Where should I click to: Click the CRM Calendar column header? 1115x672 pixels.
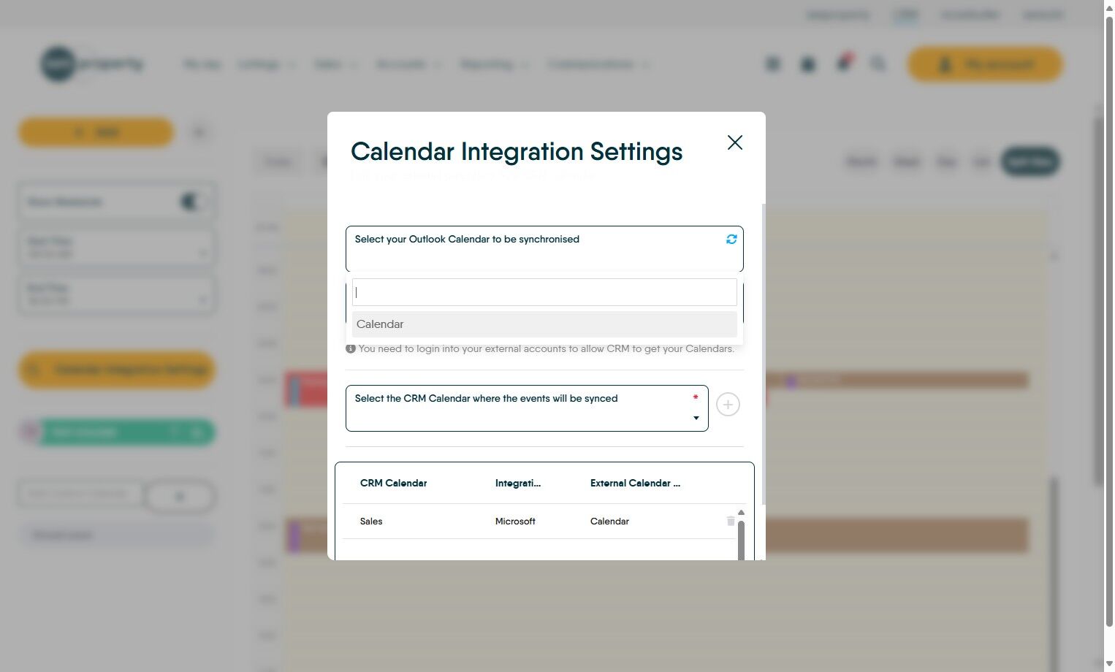pos(393,483)
